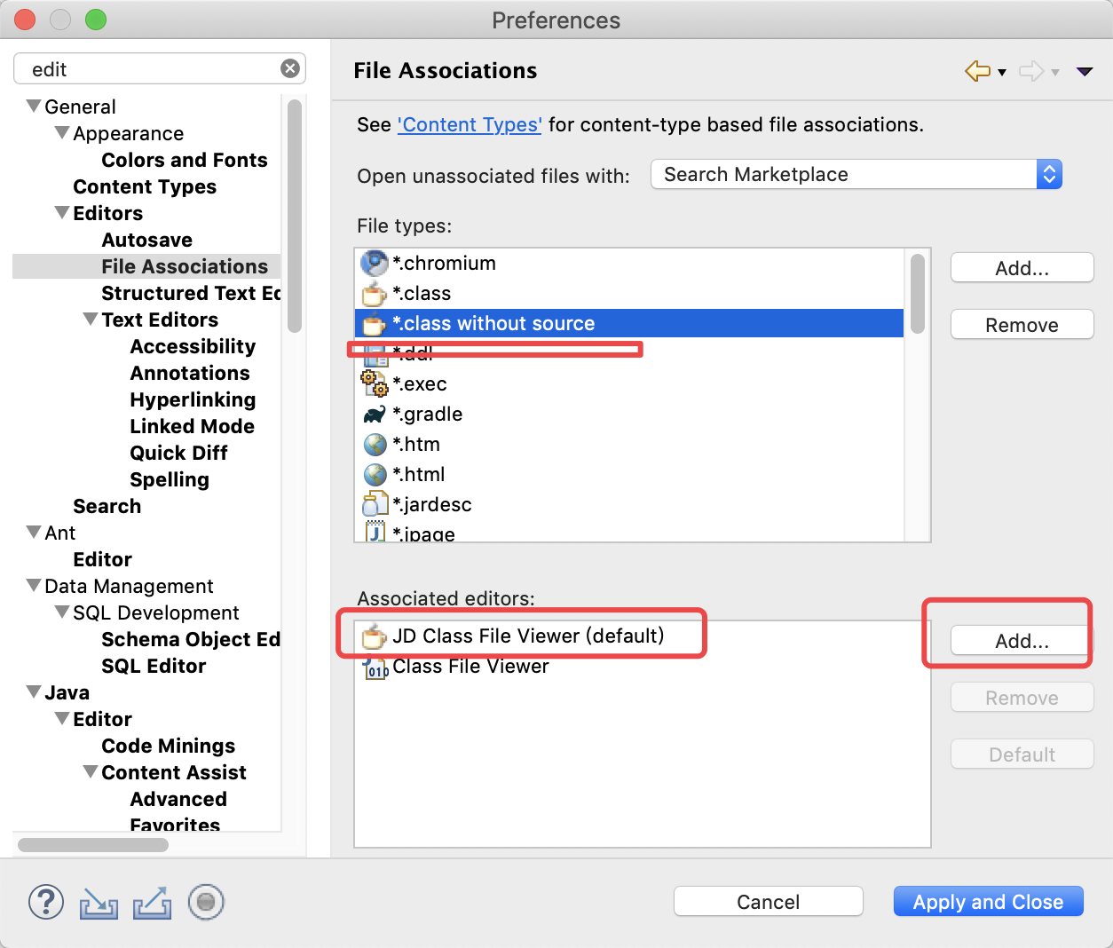Click the Chromium icon in the file types list

(375, 263)
